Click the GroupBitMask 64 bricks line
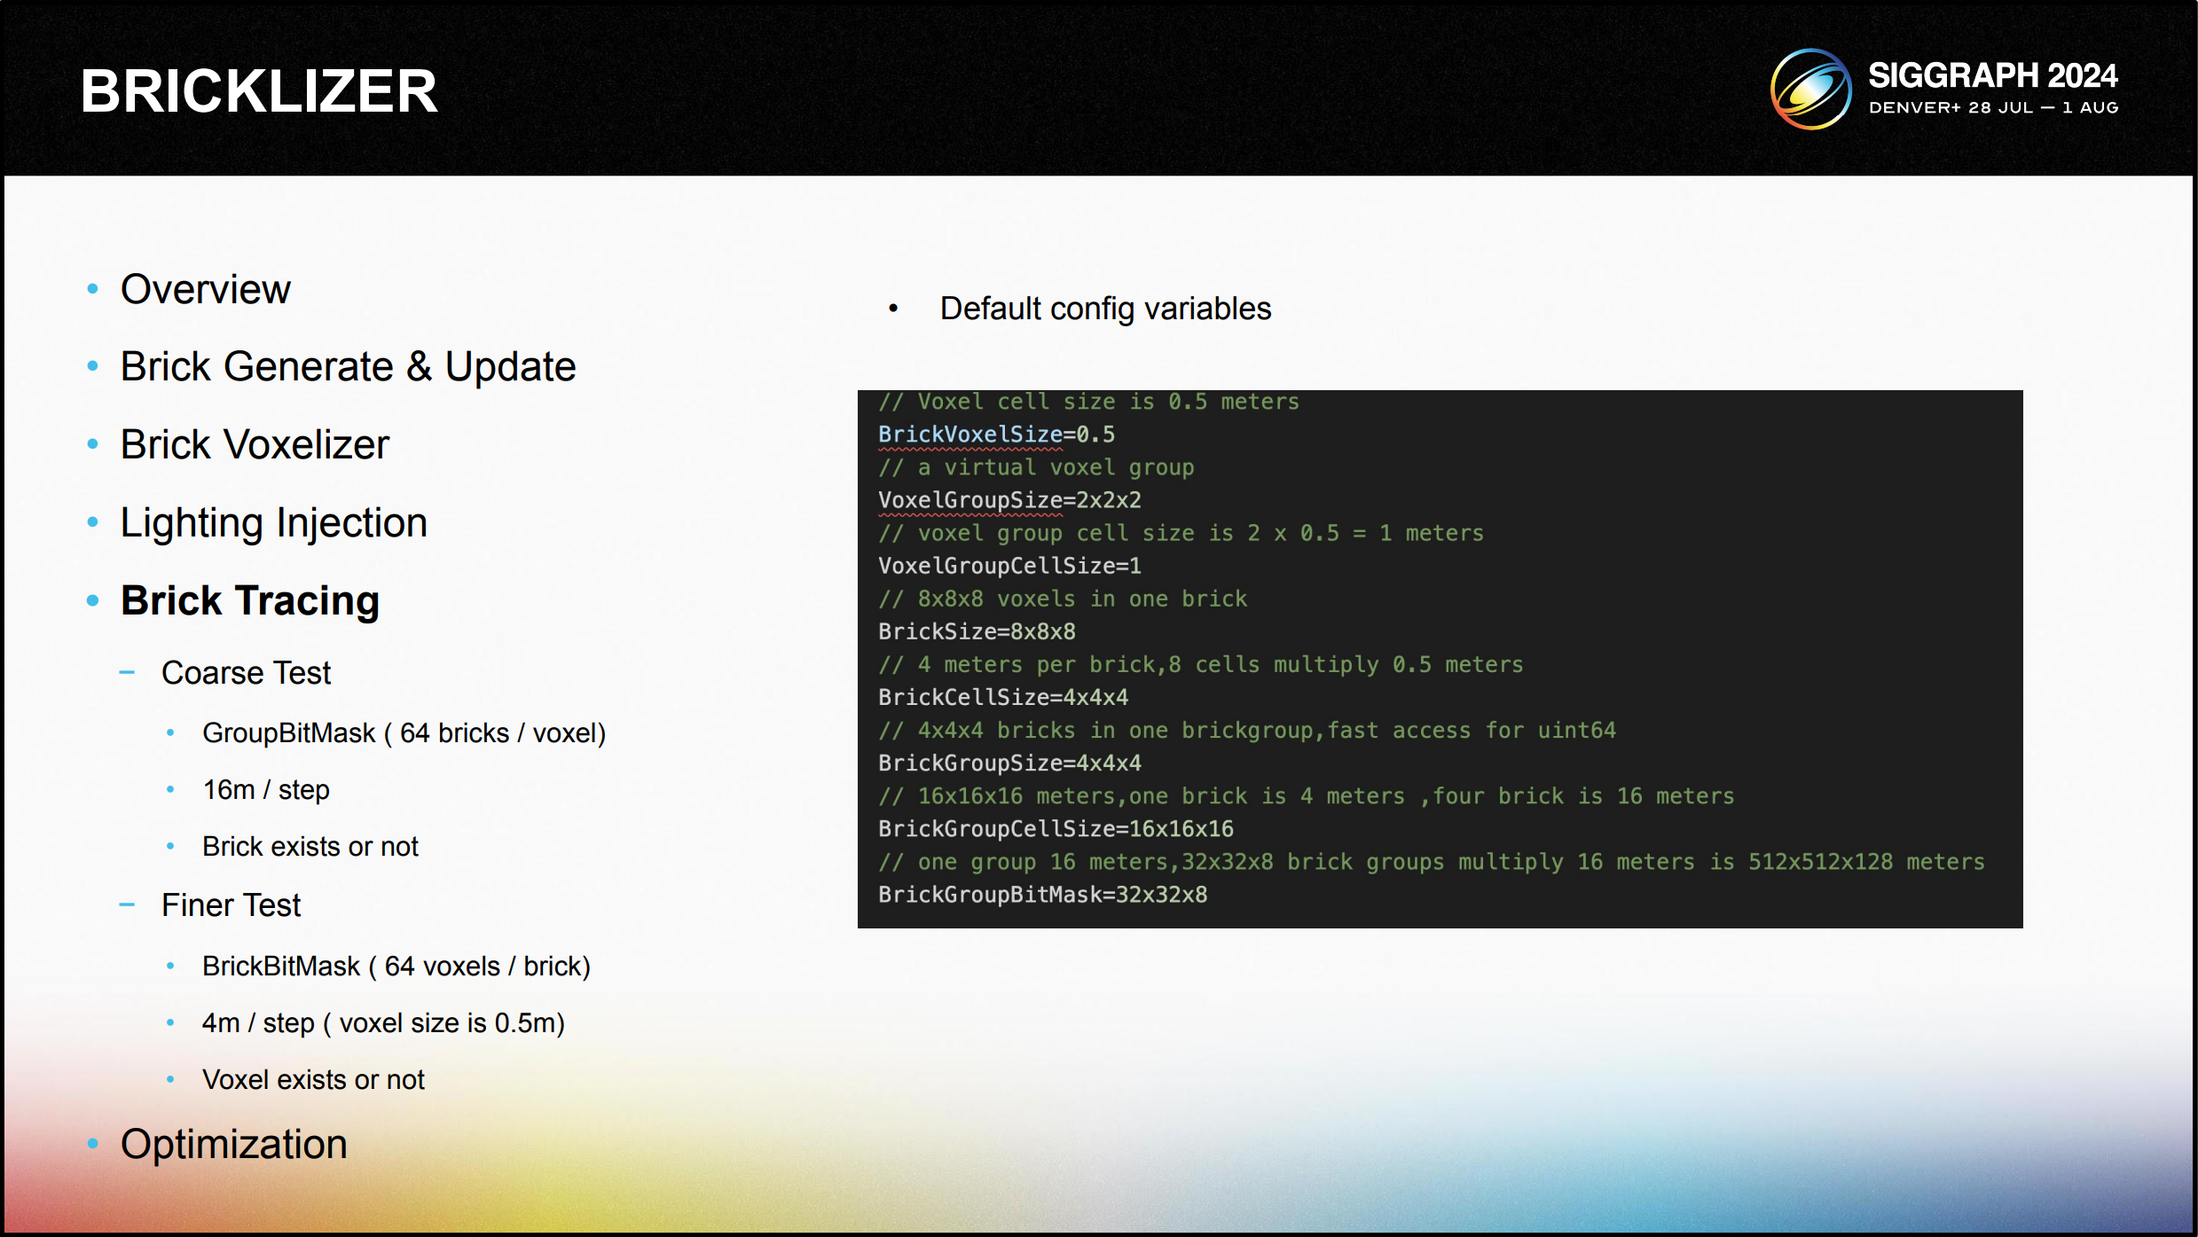Screen dimensions: 2198x1237 point(404,733)
